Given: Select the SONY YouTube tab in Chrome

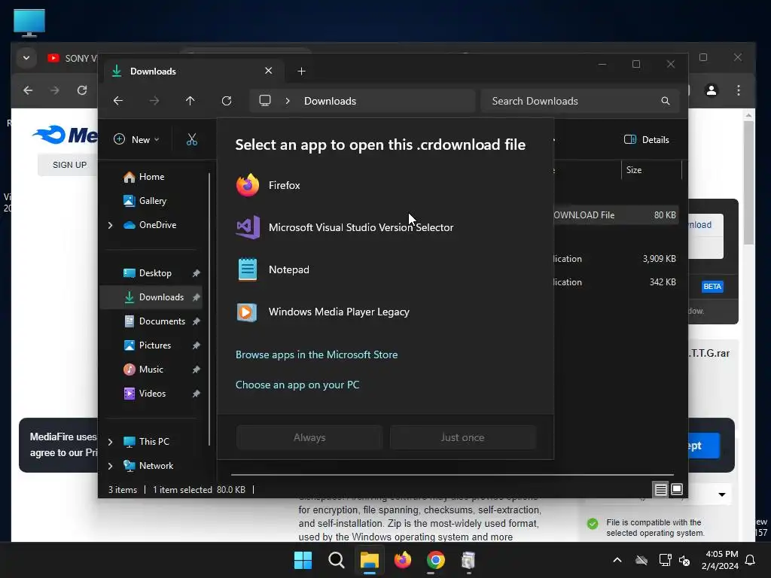Looking at the screenshot, I should pyautogui.click(x=72, y=59).
